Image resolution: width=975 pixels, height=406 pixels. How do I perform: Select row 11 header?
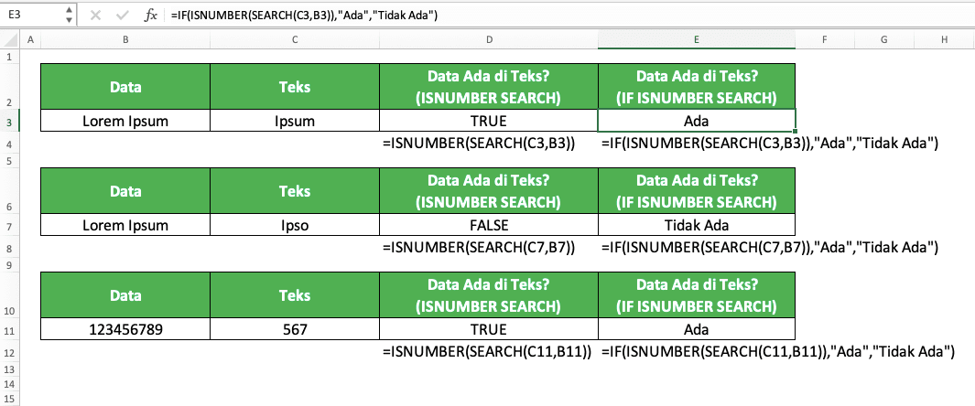click(x=9, y=330)
